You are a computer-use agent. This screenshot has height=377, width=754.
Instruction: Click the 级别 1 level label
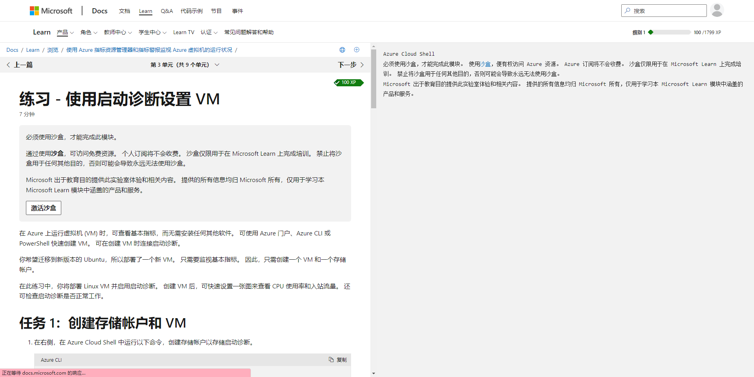tap(639, 33)
